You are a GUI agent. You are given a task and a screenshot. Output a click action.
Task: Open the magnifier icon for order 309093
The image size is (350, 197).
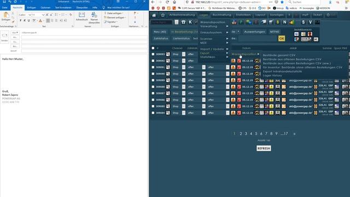click(x=168, y=54)
